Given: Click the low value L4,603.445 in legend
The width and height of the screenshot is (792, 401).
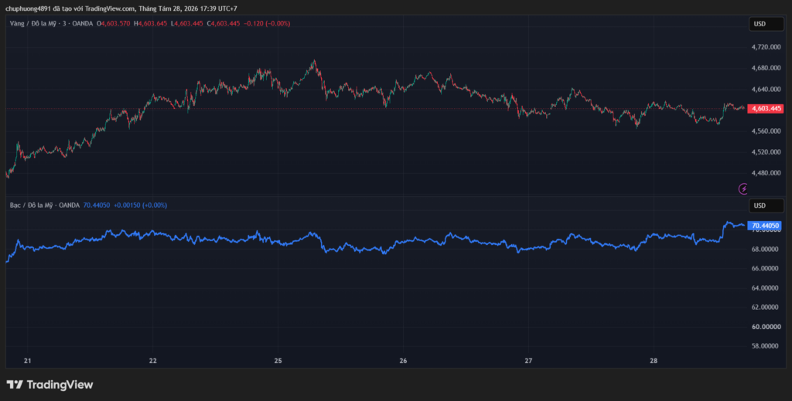Looking at the screenshot, I should (x=187, y=23).
